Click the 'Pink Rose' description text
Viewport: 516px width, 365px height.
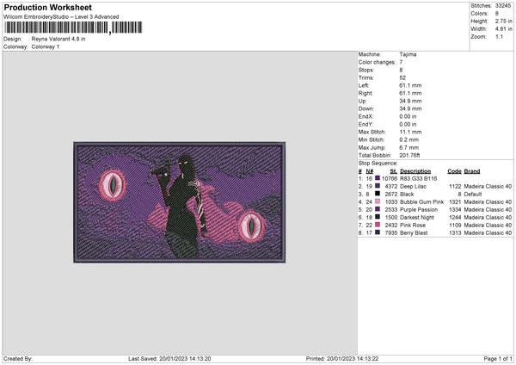click(413, 226)
